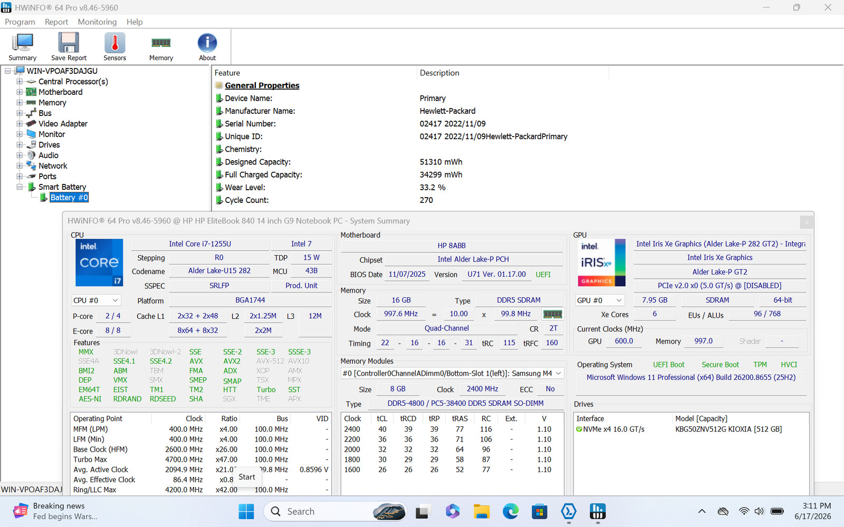Open the memory module selector dropdown
The width and height of the screenshot is (844, 527).
(452, 373)
